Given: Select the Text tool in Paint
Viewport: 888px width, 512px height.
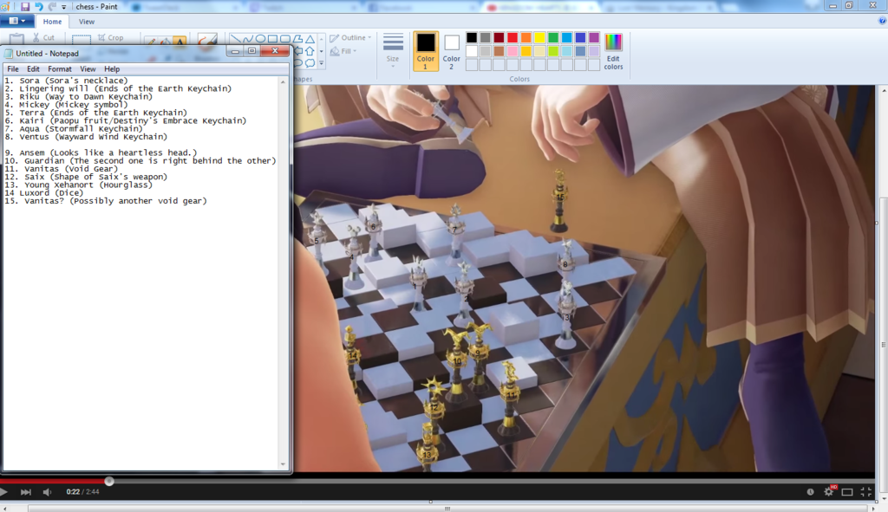Looking at the screenshot, I should click(x=180, y=41).
